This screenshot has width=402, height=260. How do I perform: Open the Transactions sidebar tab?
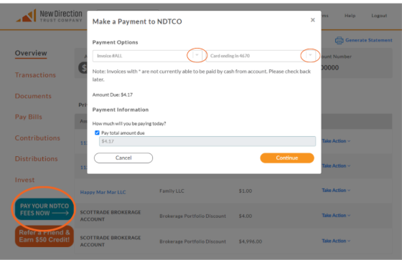click(35, 75)
